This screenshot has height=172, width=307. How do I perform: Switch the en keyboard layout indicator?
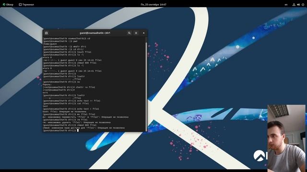[286, 4]
